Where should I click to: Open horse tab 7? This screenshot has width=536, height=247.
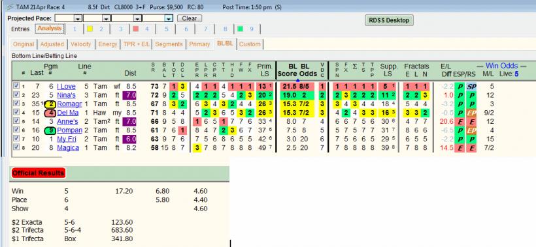coord(205,29)
